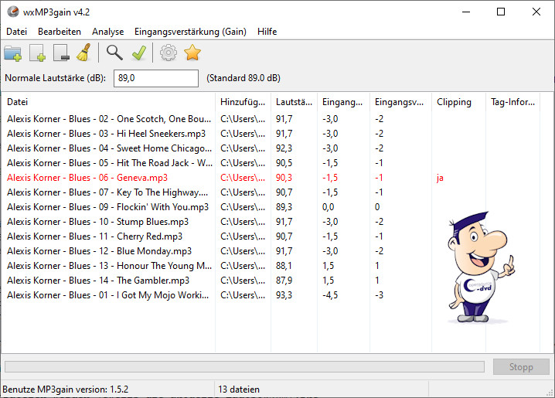Click the add files toolbar icon

click(x=37, y=53)
